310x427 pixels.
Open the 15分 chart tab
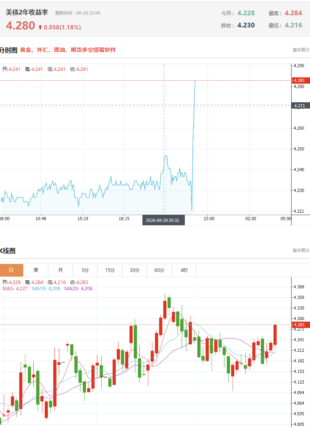point(110,270)
